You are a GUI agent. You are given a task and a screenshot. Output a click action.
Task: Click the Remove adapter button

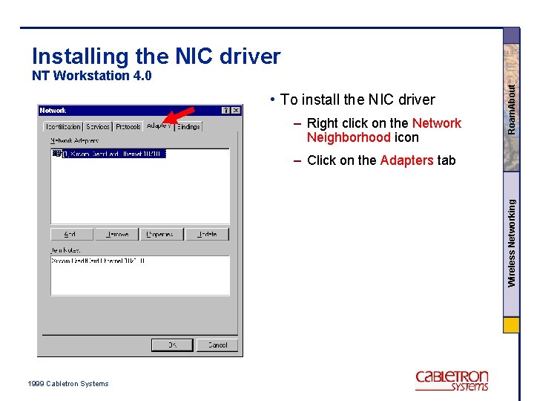click(117, 234)
